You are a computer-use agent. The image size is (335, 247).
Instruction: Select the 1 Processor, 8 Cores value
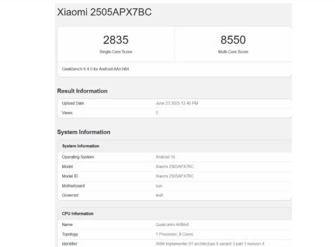pyautogui.click(x=174, y=234)
